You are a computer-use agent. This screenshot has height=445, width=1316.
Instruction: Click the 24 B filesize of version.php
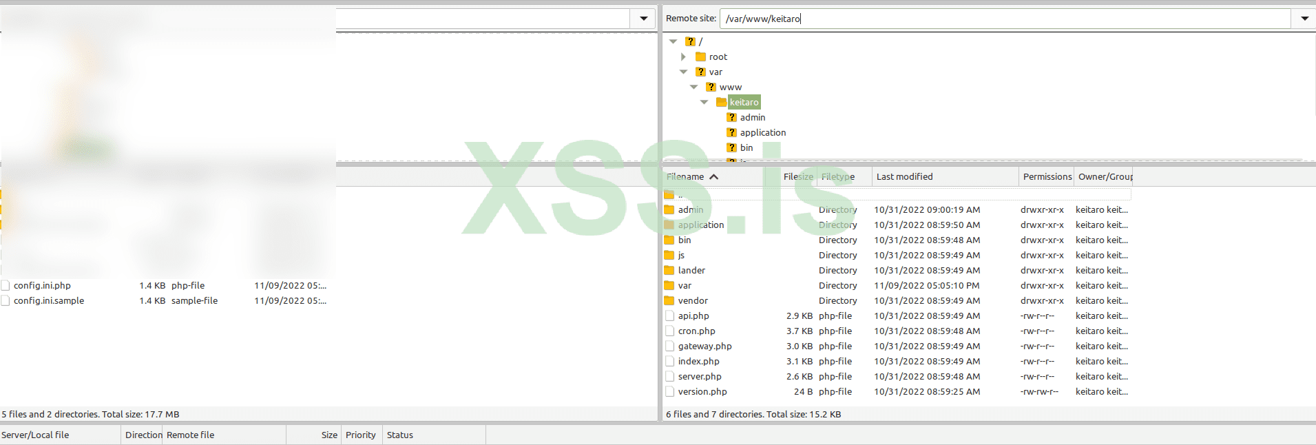coord(803,391)
